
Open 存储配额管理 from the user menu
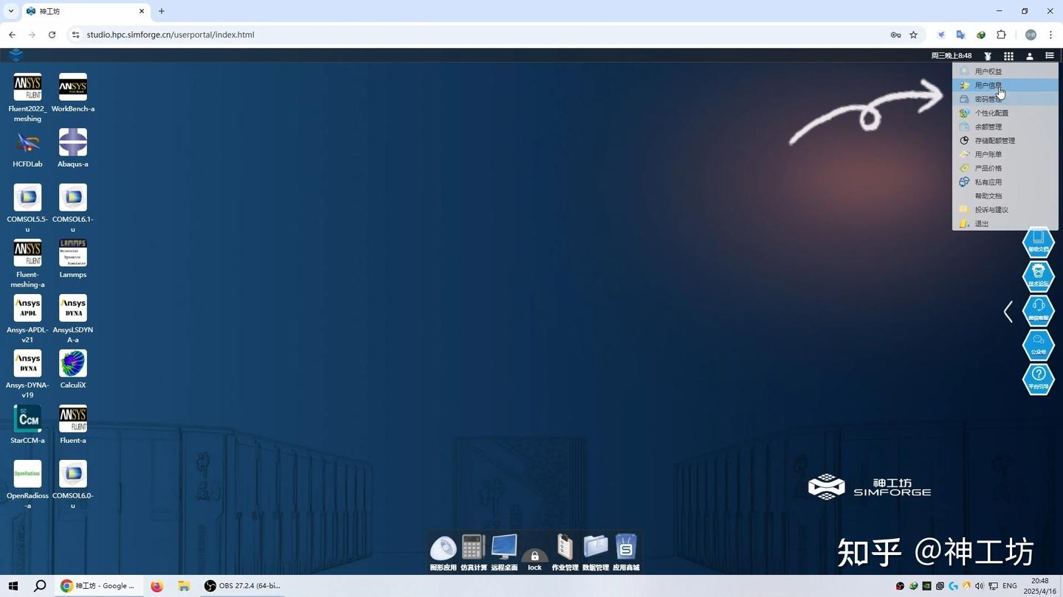[x=1005, y=141]
